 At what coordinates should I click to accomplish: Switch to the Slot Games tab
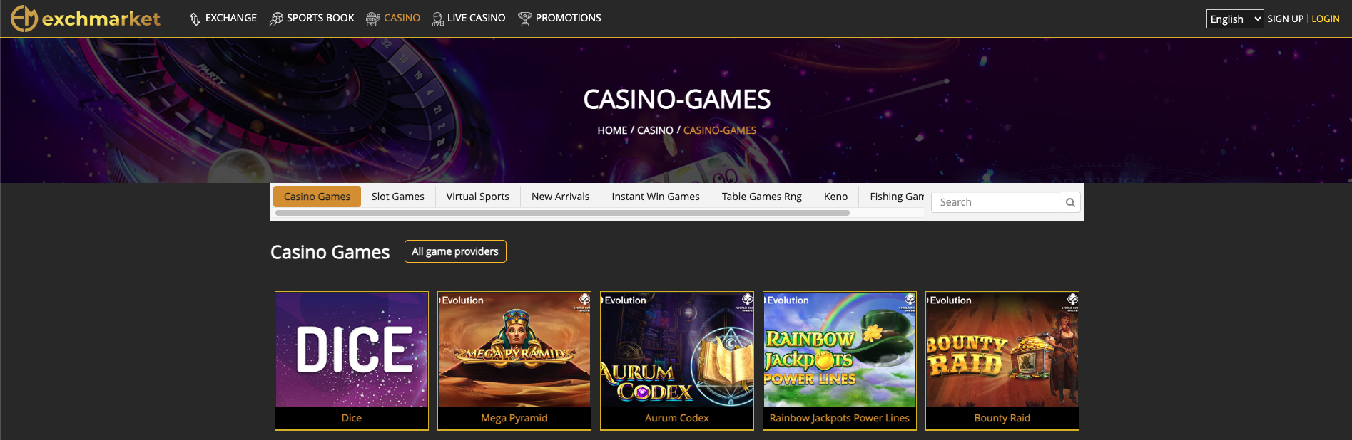click(x=398, y=197)
